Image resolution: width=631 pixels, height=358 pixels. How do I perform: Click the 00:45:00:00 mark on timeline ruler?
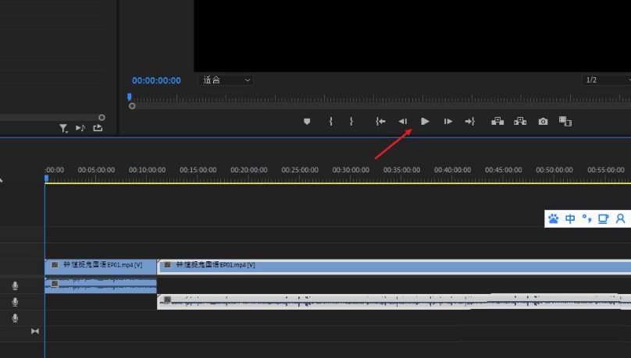click(504, 170)
